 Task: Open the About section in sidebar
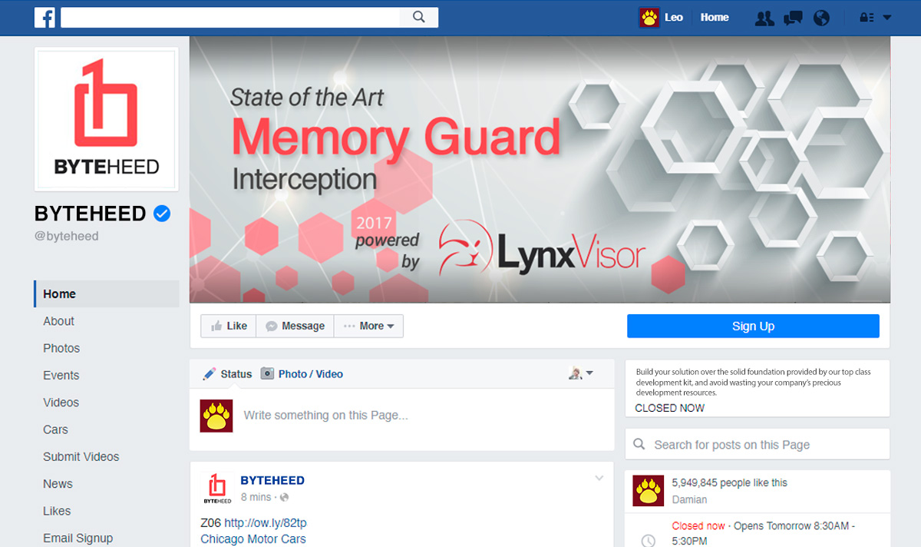58,321
